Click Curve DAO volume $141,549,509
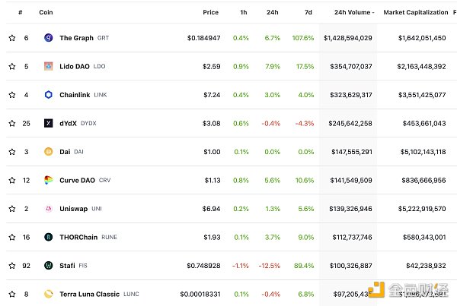This screenshot has width=457, height=306. click(351, 180)
